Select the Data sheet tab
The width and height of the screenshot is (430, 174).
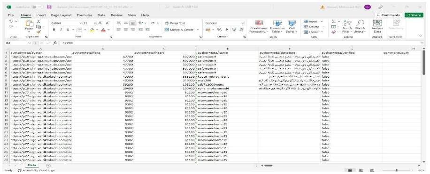click(x=32, y=165)
